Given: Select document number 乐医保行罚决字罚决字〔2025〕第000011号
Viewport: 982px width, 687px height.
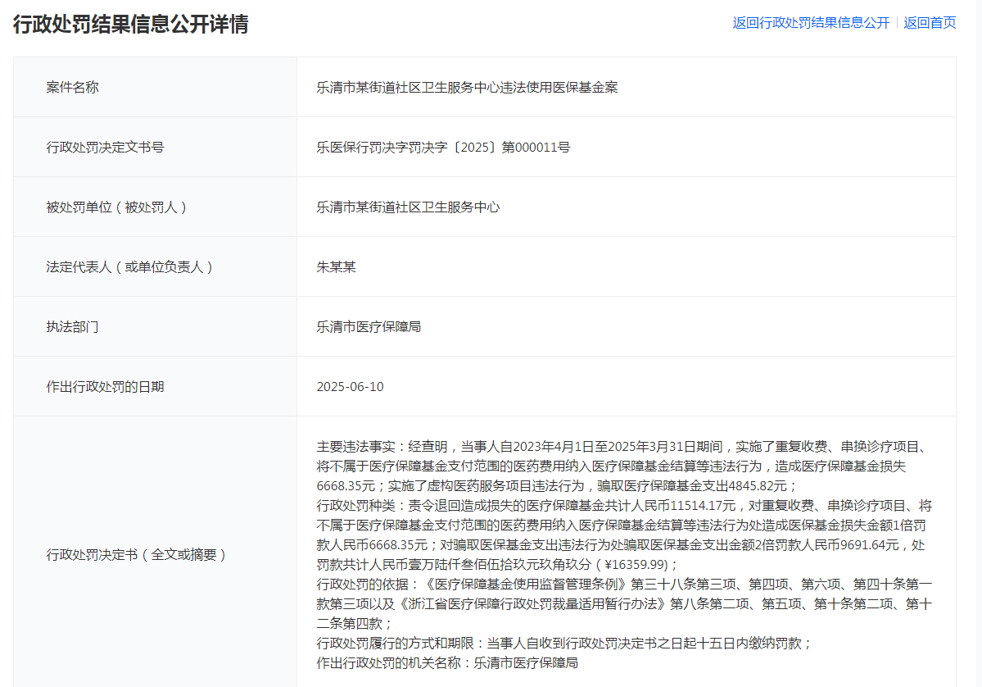Looking at the screenshot, I should (x=443, y=148).
